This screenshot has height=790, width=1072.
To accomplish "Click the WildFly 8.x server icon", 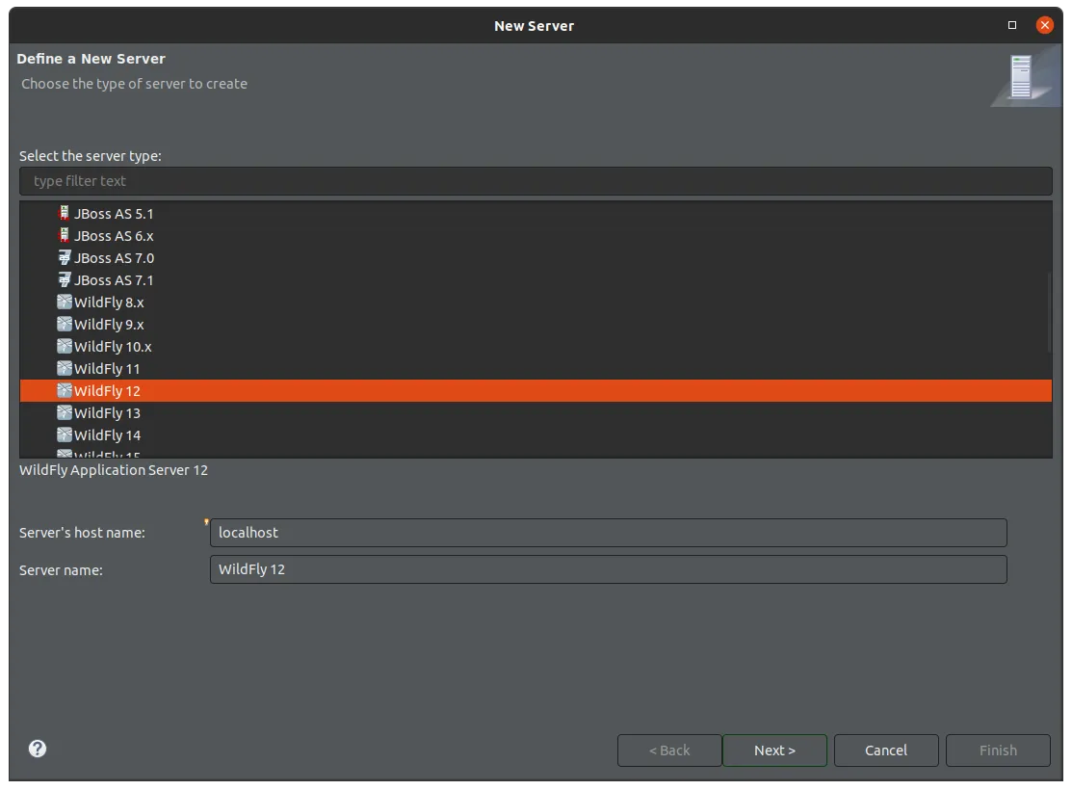I will (65, 302).
